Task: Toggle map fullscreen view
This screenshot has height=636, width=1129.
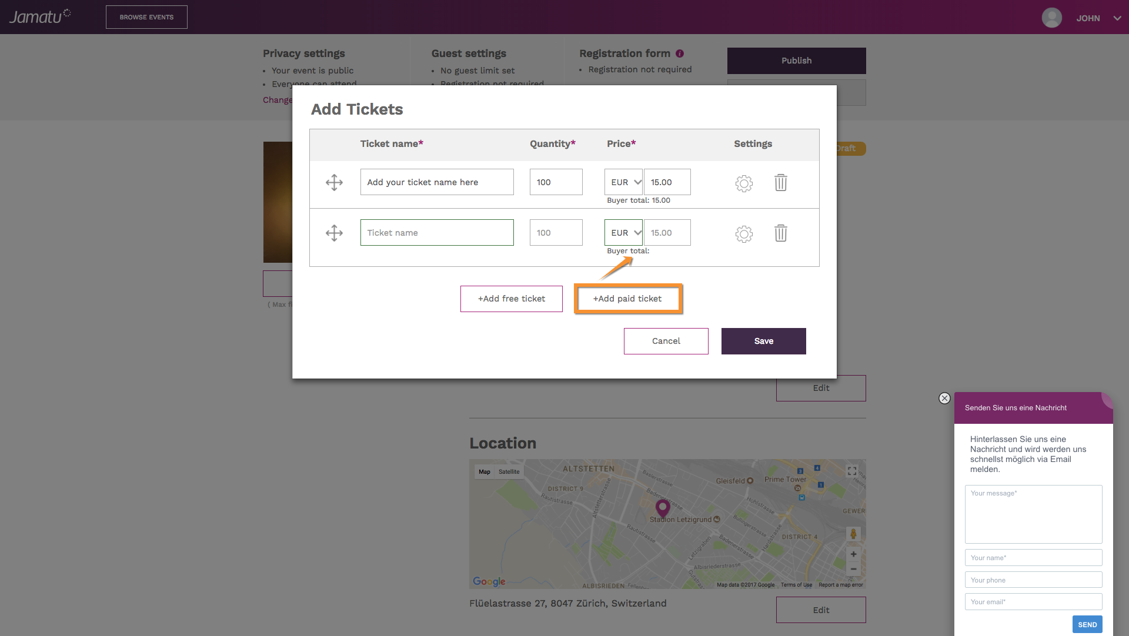Action: pos(852,471)
